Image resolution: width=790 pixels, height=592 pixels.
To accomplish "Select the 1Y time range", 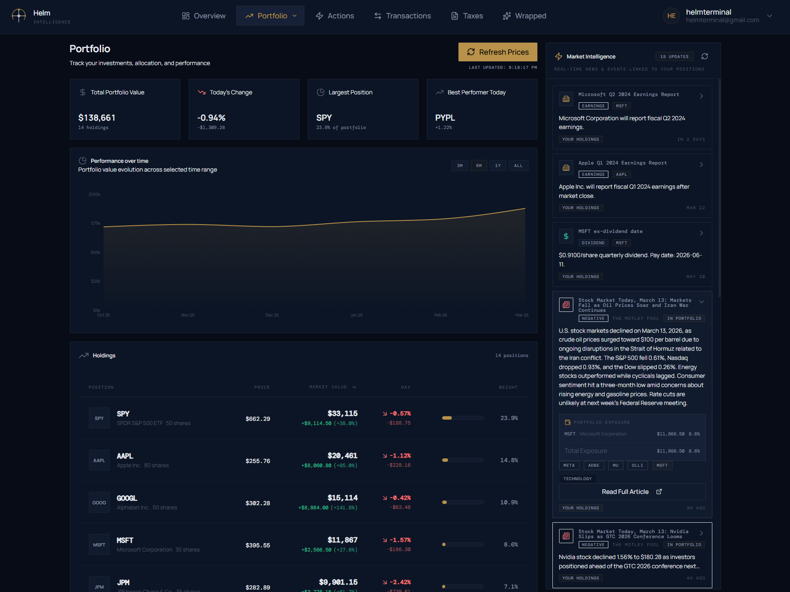I will point(498,166).
